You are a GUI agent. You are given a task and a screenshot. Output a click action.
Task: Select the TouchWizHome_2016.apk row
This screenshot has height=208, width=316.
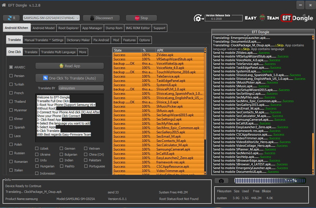tap(158, 72)
